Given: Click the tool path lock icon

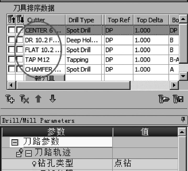Looking at the screenshot, I should tap(20, 153).
